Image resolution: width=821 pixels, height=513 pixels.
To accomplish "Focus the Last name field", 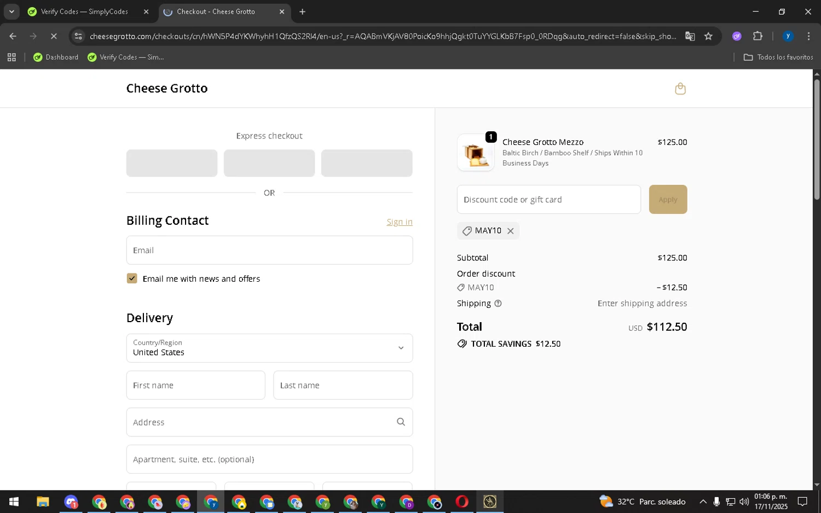I will tap(343, 386).
